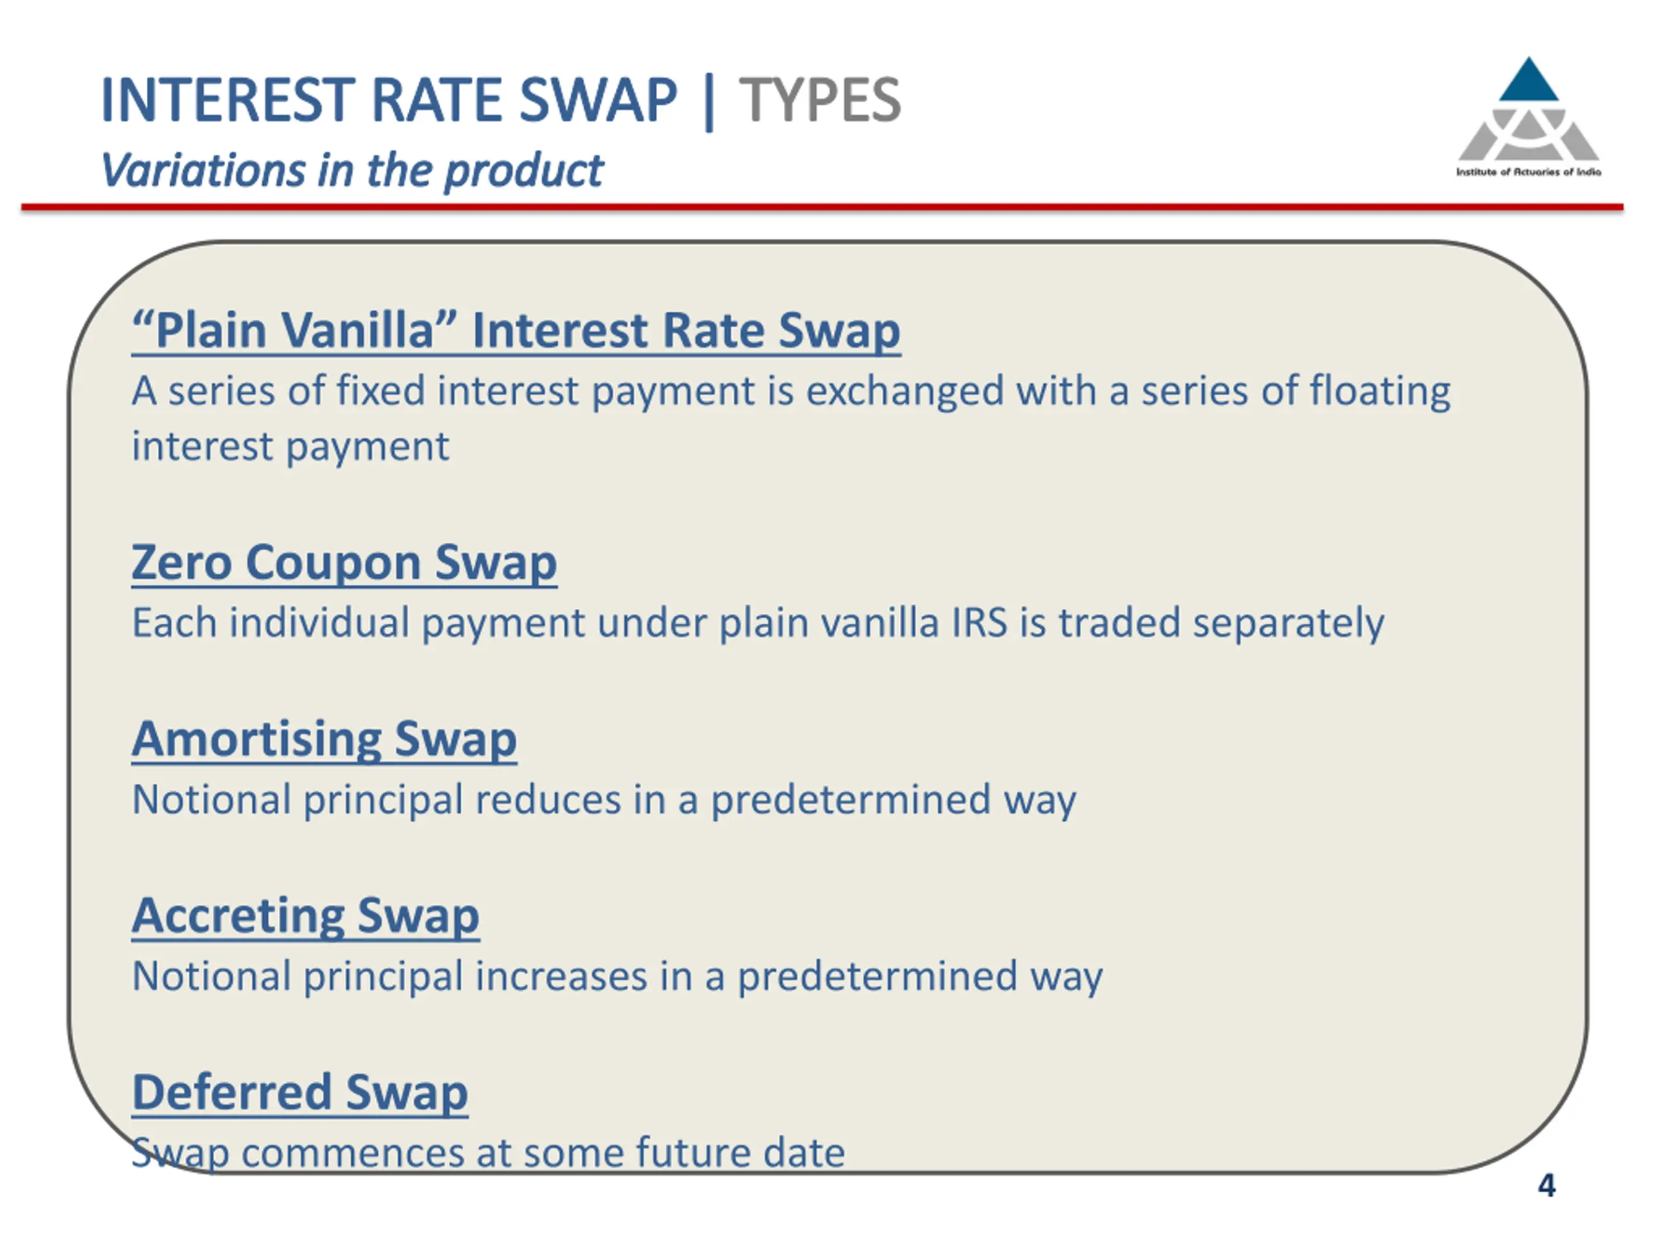Select the Accreting Swap heading
Image resolution: width=1656 pixels, height=1242 pixels.
(x=305, y=915)
